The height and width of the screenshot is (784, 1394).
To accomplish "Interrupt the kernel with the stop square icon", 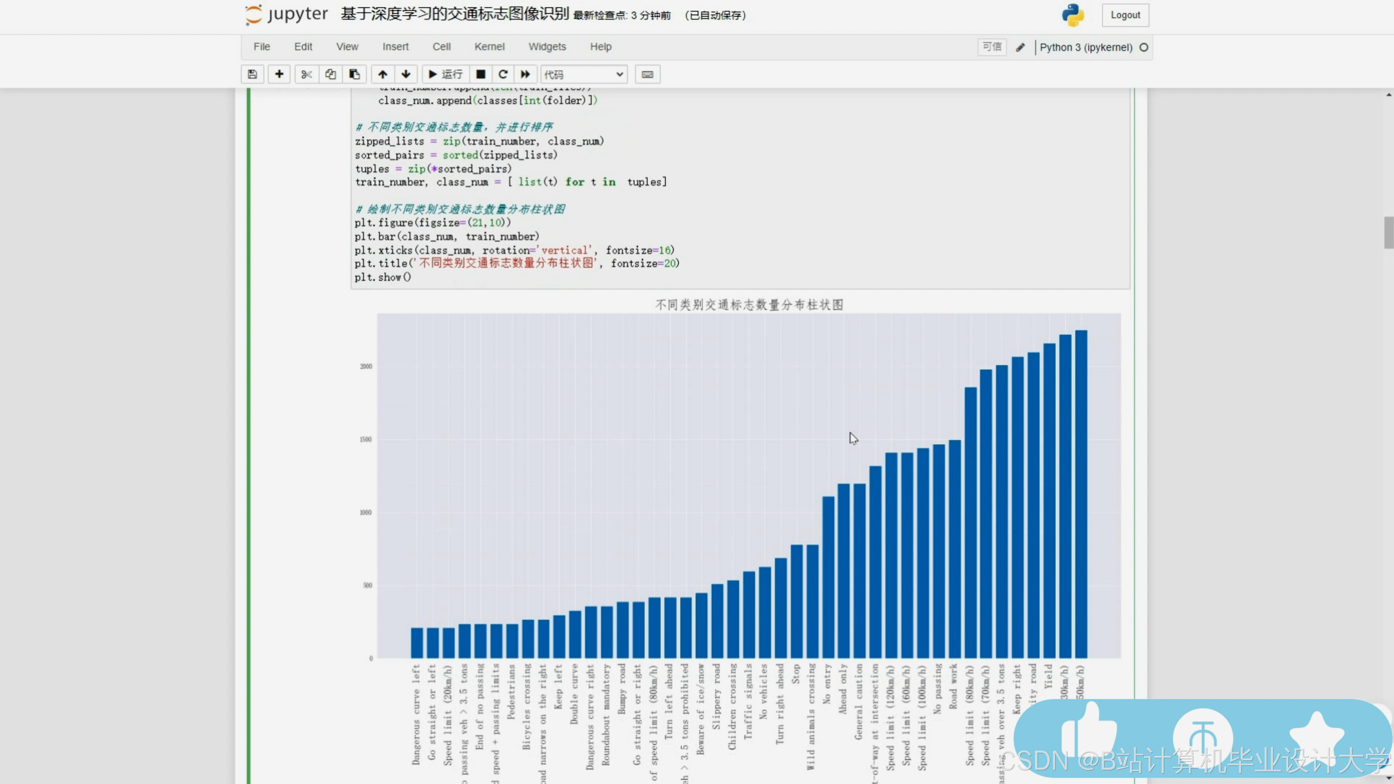I will coord(481,74).
